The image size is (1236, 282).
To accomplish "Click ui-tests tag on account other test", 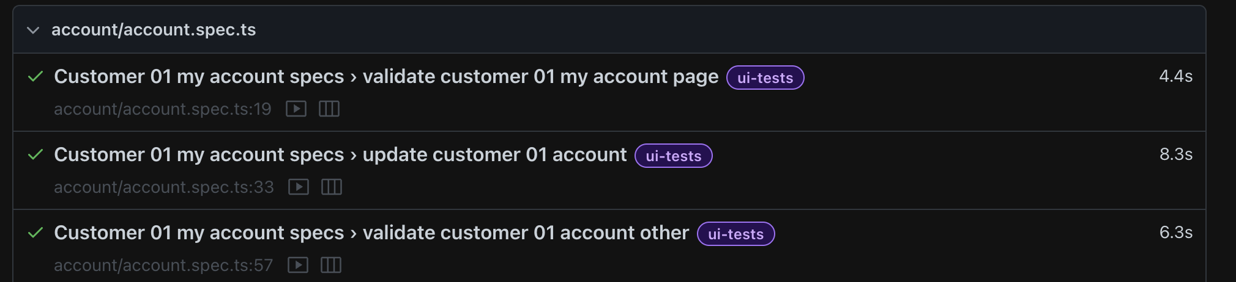I will (x=736, y=234).
